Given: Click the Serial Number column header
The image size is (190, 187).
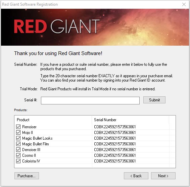Looking at the screenshot, I should [130, 120].
